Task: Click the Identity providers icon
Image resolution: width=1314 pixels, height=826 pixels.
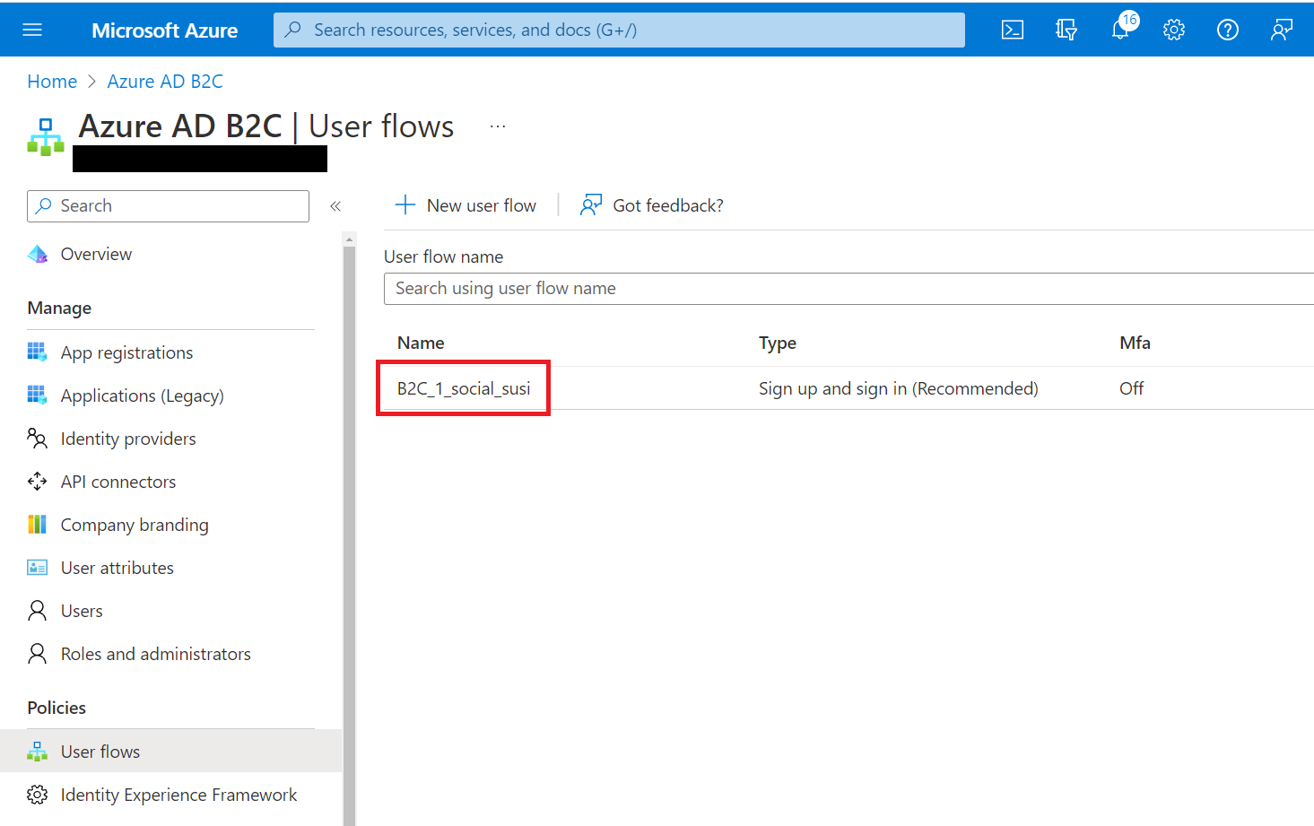Action: click(38, 439)
